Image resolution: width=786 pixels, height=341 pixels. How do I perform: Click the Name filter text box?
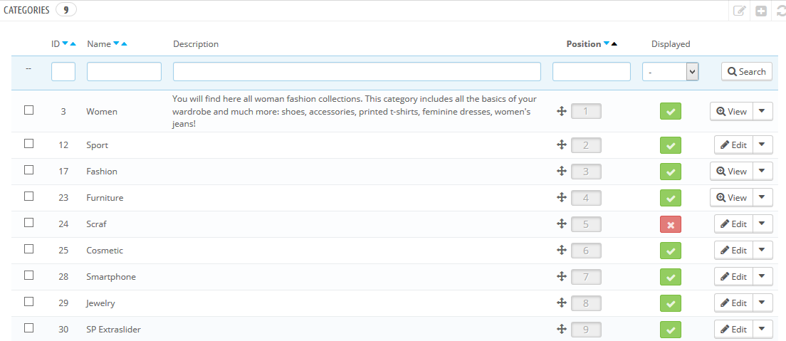coord(125,72)
